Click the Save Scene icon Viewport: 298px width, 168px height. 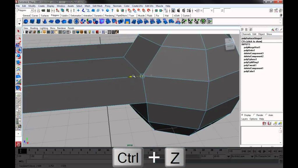(x=48, y=10)
